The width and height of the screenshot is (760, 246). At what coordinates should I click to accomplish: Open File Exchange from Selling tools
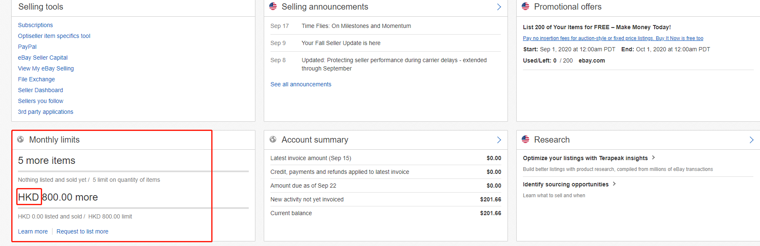click(36, 79)
